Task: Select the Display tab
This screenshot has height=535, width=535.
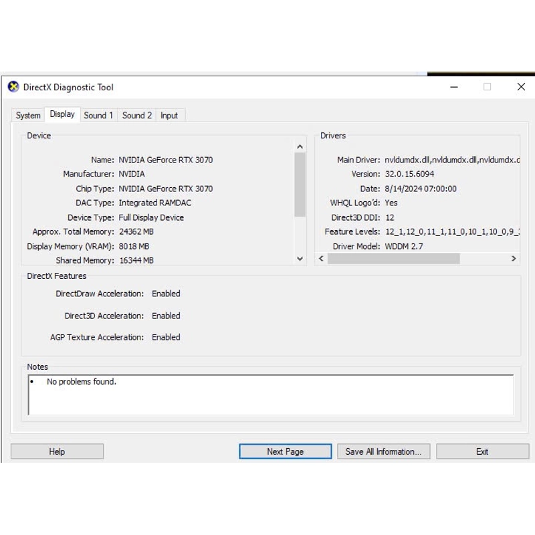Action: [62, 114]
